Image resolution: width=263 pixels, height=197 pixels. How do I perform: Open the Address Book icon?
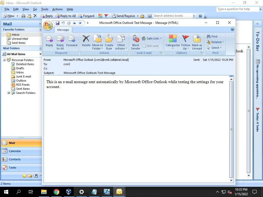[x=149, y=16]
